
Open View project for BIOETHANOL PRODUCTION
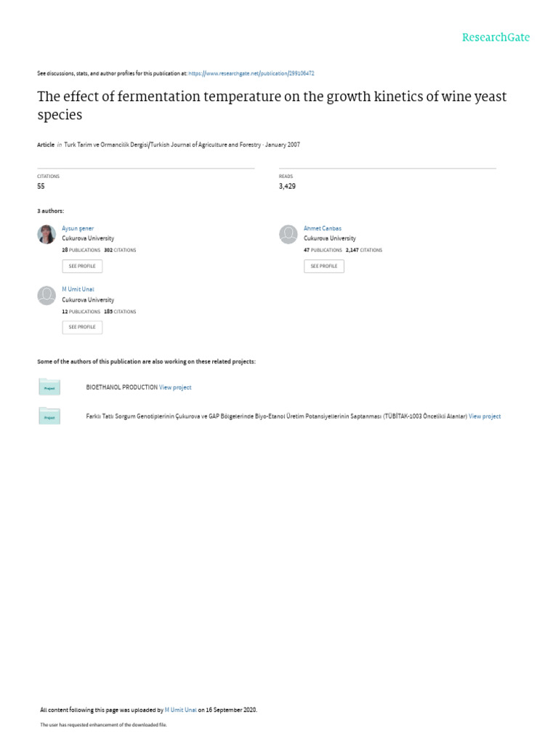[175, 387]
